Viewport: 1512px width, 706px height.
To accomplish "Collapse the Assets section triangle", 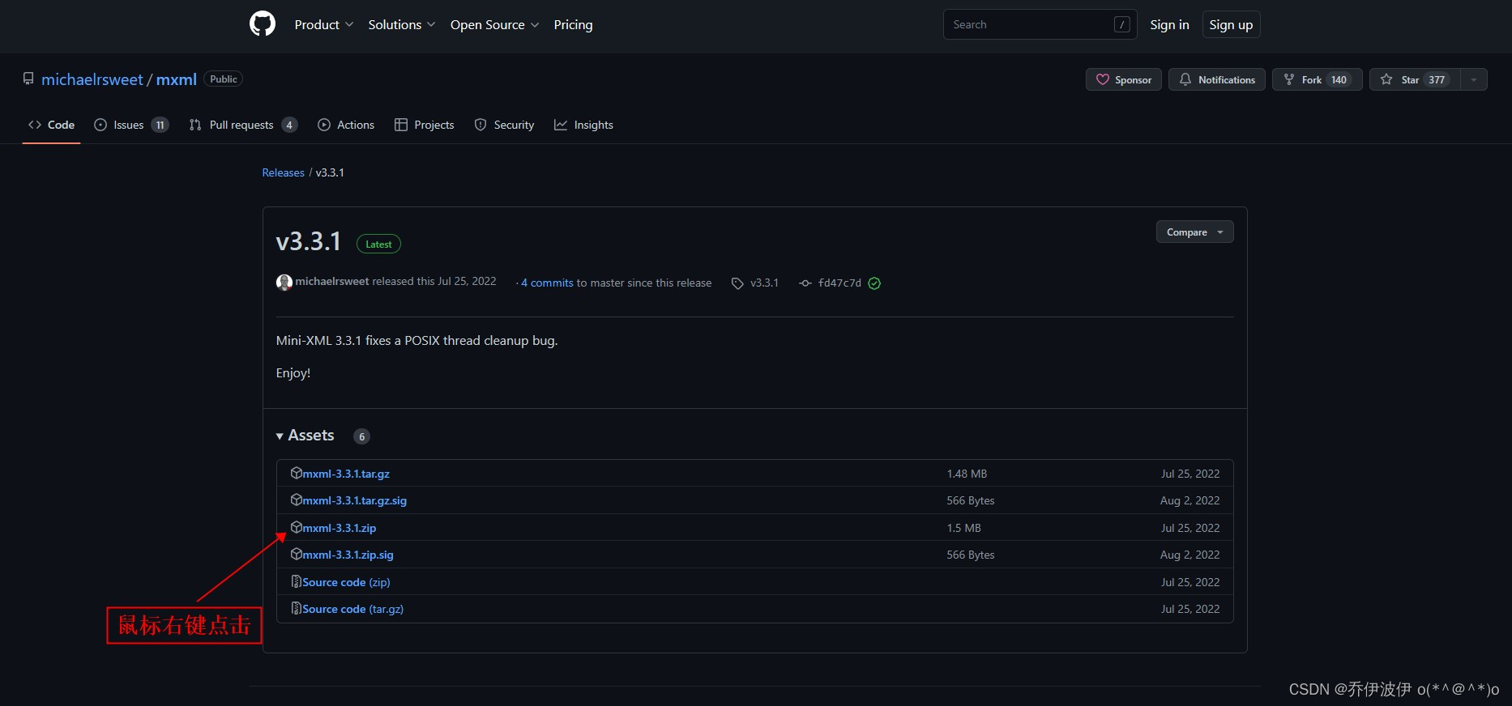I will pyautogui.click(x=280, y=436).
